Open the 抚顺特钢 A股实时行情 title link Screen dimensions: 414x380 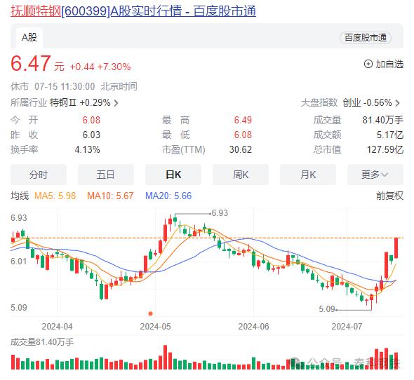(133, 11)
